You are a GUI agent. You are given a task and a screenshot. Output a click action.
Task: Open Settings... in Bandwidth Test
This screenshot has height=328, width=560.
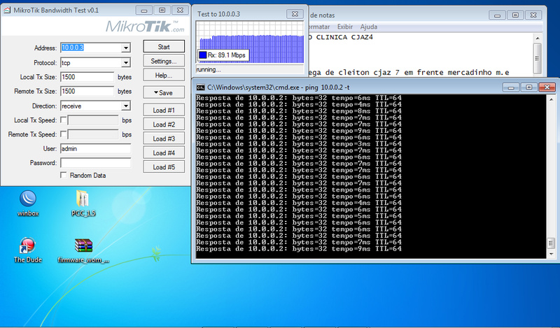[164, 61]
